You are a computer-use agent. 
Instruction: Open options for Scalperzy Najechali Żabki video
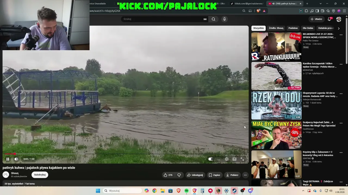click(341, 123)
